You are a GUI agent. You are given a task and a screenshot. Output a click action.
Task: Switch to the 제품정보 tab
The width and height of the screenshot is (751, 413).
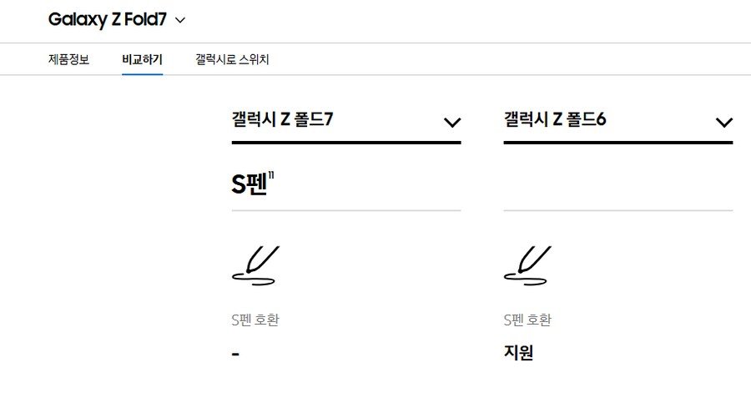click(x=68, y=59)
